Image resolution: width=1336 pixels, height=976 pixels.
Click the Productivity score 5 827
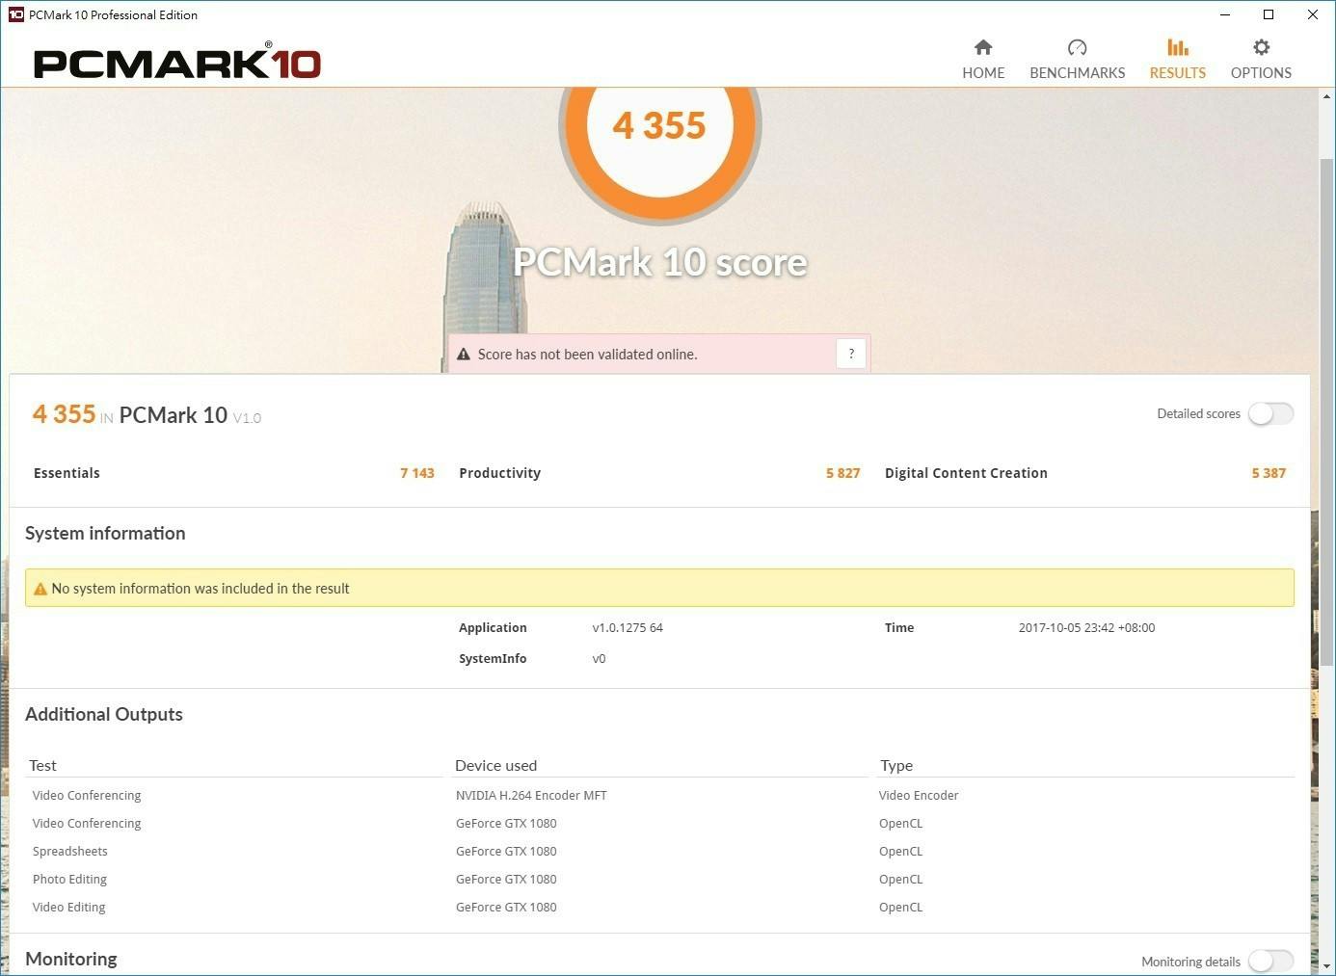(x=842, y=473)
